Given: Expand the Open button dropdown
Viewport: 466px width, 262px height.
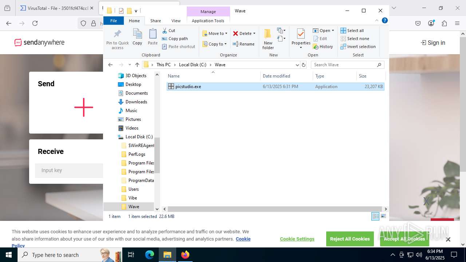Looking at the screenshot, I should tap(333, 31).
